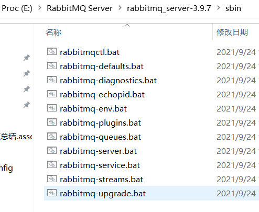The height and width of the screenshot is (212, 259).
Task: Select the rabbitmq-upgrade.bat file name
Action: pyautogui.click(x=103, y=194)
